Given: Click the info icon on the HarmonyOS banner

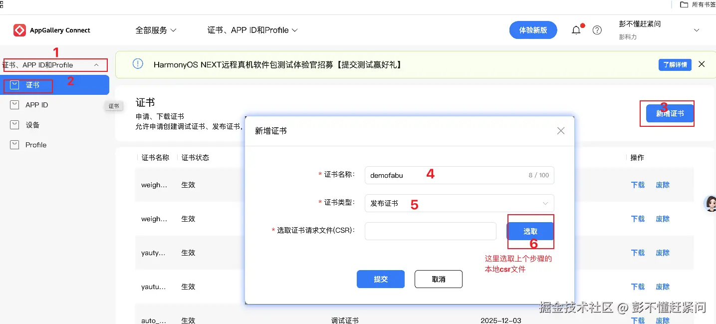Looking at the screenshot, I should click(x=138, y=64).
